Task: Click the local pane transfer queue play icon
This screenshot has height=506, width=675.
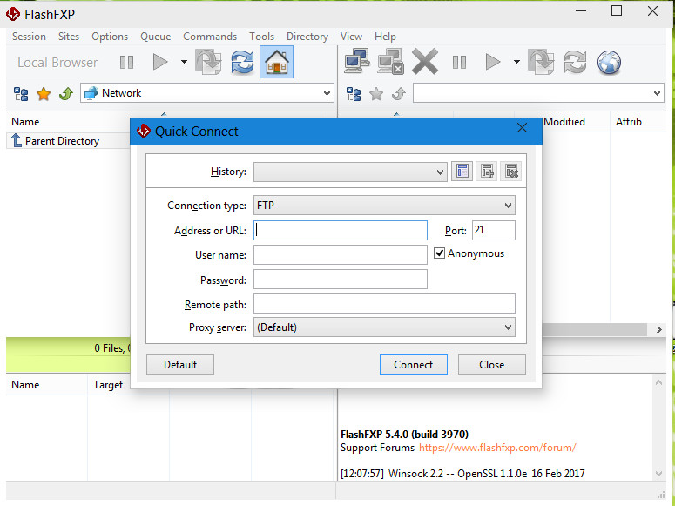Action: coord(160,62)
